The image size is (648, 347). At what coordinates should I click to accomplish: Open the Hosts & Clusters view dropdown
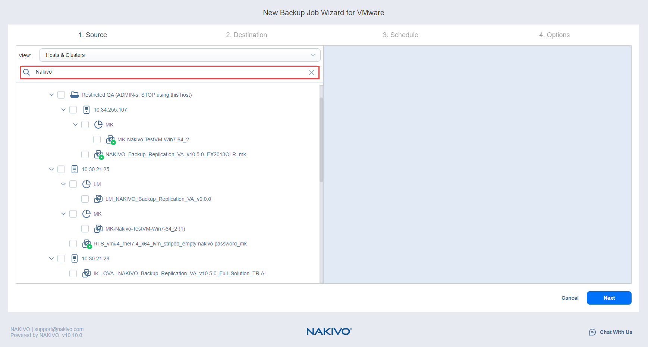pos(180,55)
